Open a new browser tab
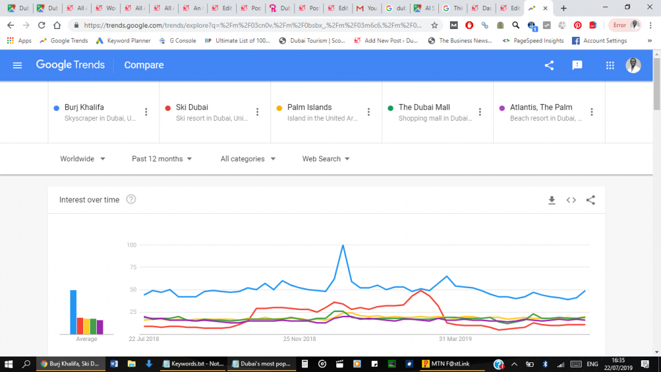 click(x=564, y=8)
